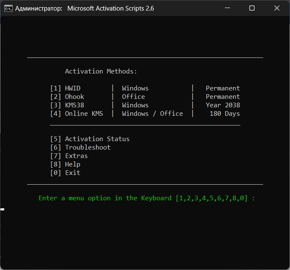Click the '180 Days' text in Online KMS row
Image resolution: width=290 pixels, height=270 pixels.
(x=224, y=114)
